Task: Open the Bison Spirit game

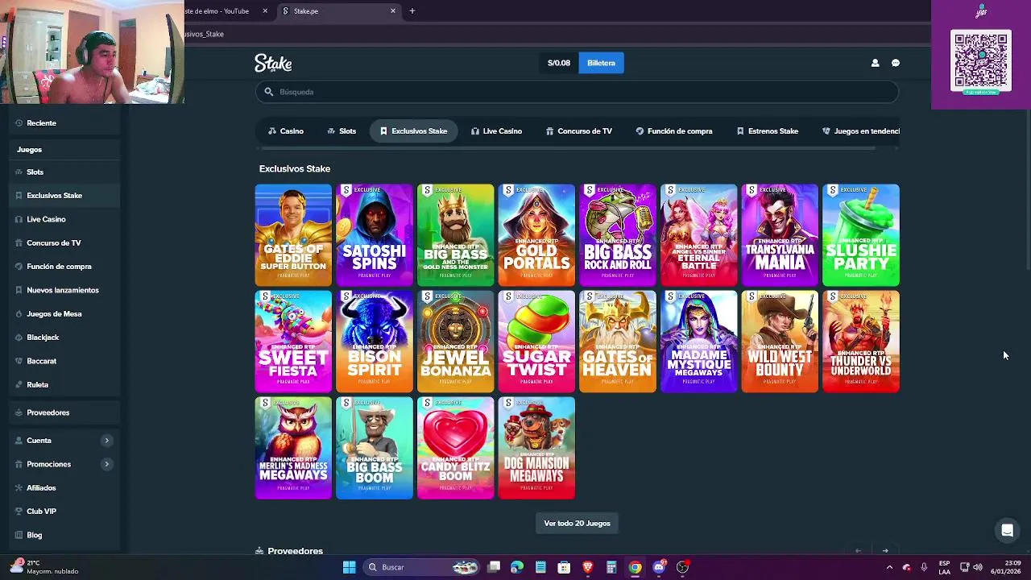Action: click(x=375, y=342)
